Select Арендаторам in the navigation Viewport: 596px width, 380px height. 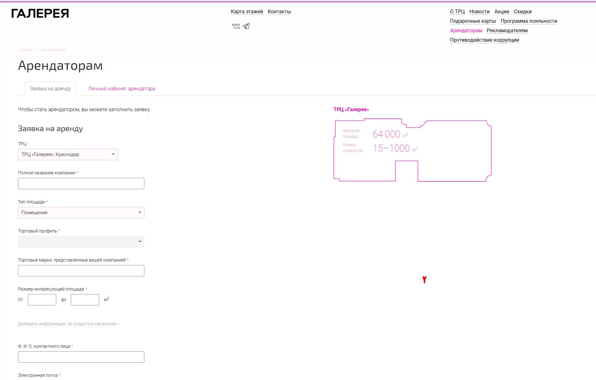pos(466,31)
